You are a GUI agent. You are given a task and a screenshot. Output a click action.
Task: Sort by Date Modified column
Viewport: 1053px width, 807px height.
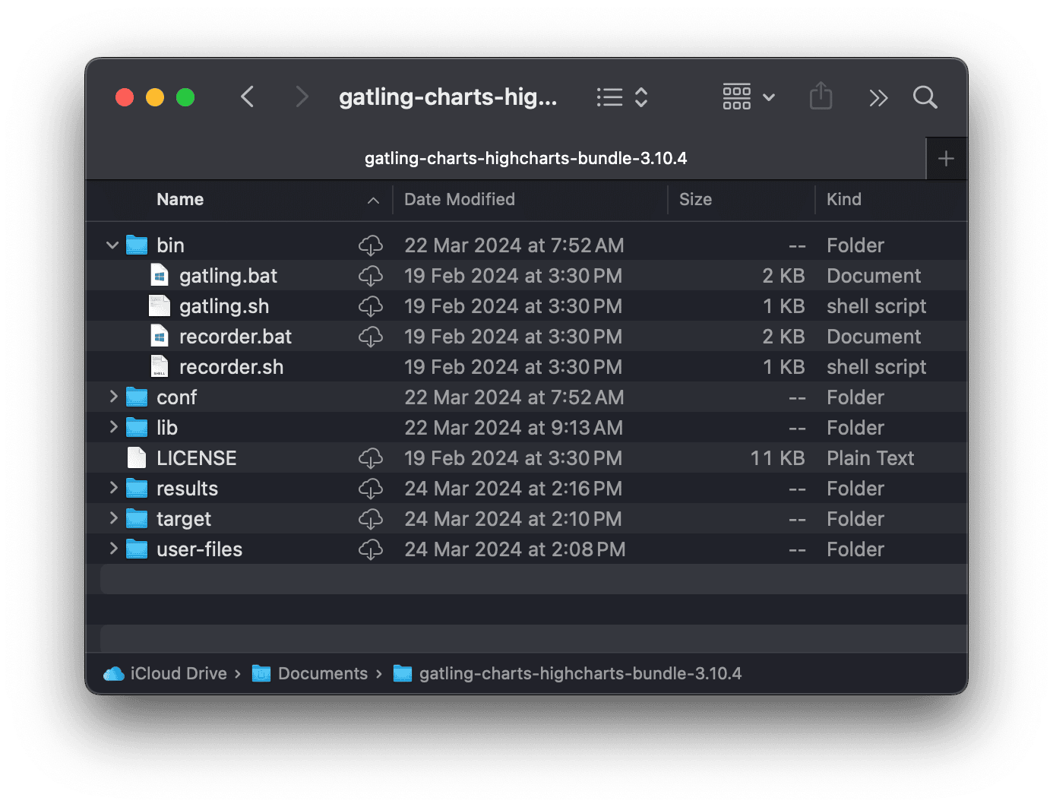(x=460, y=199)
